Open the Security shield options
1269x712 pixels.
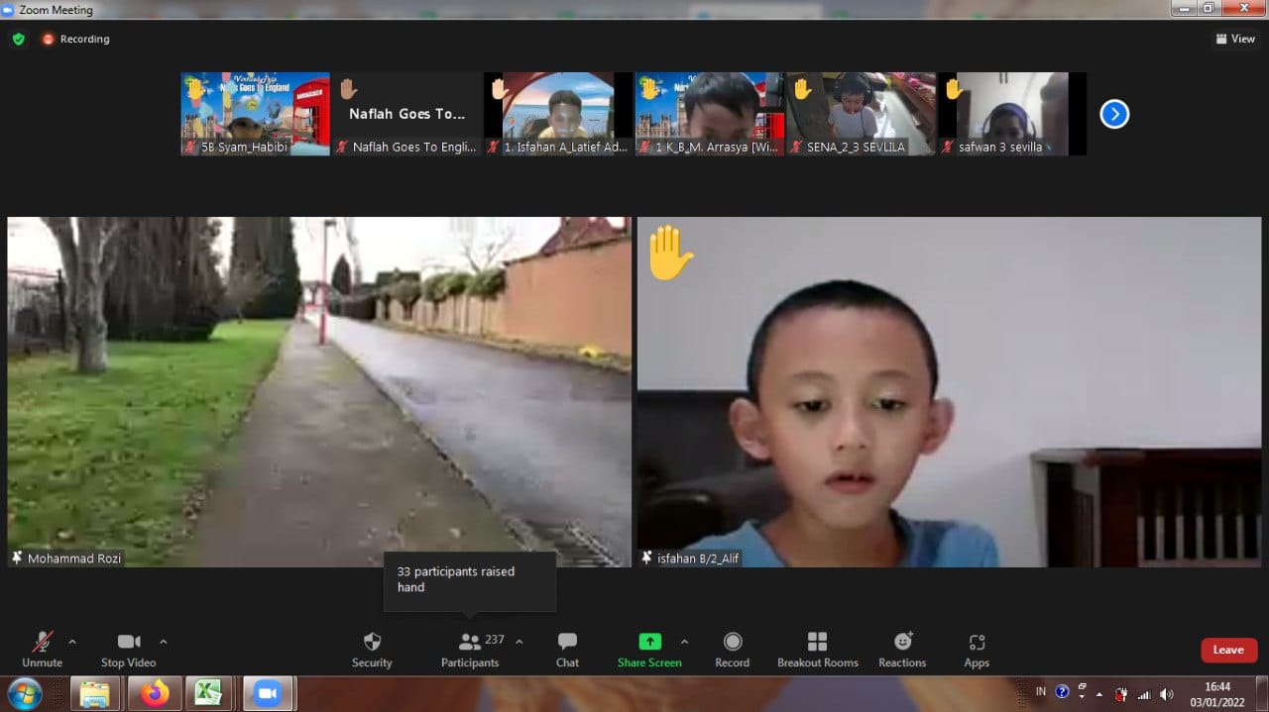[372, 649]
